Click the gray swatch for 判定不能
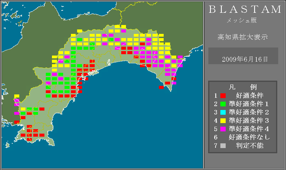This screenshot has width=286, height=170. [x=223, y=146]
